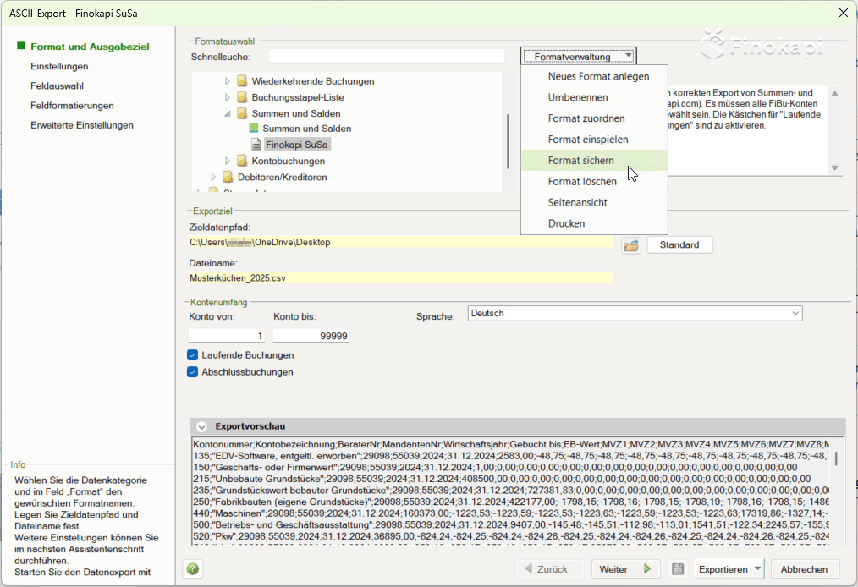Click the Konto bis field 99999
Image resolution: width=858 pixels, height=587 pixels.
(311, 335)
